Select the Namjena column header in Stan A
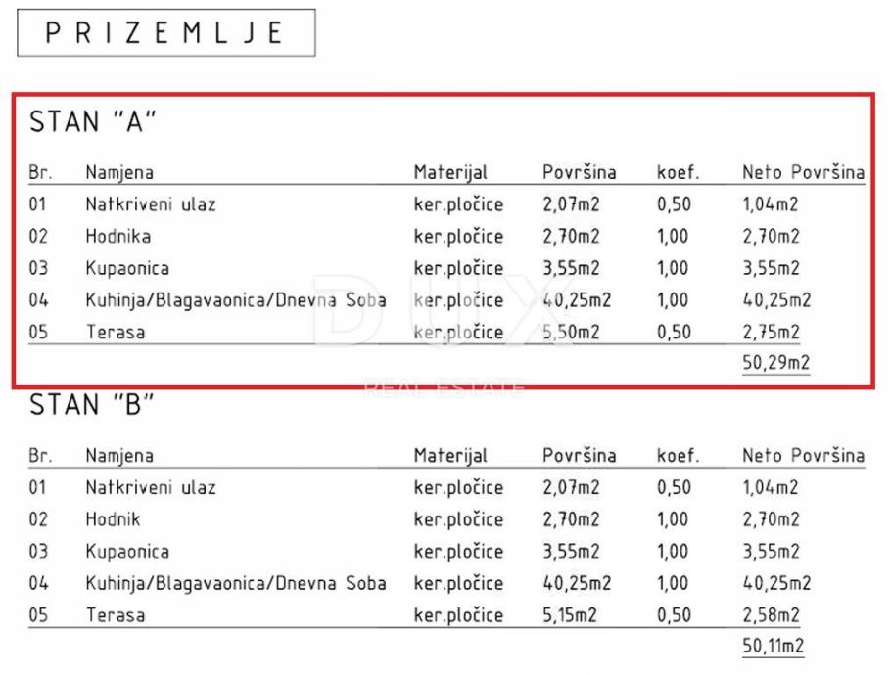This screenshot has width=891, height=675. 118,173
